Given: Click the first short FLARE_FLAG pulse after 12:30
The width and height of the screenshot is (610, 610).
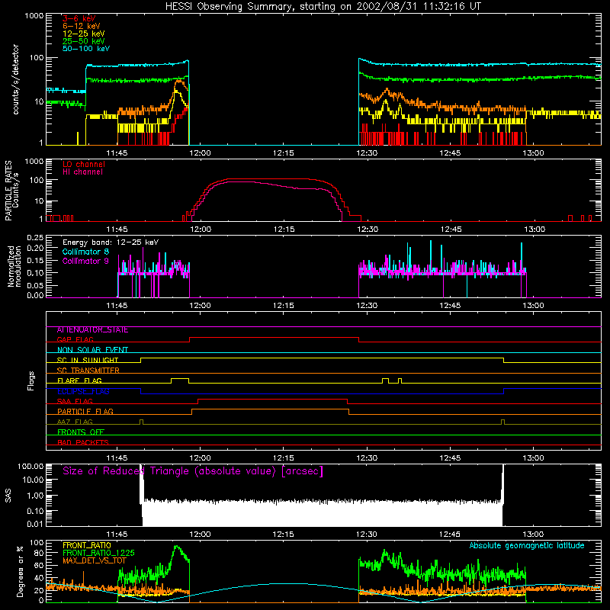Looking at the screenshot, I should (385, 380).
